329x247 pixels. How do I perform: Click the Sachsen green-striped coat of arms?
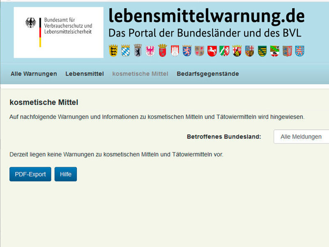point(262,51)
